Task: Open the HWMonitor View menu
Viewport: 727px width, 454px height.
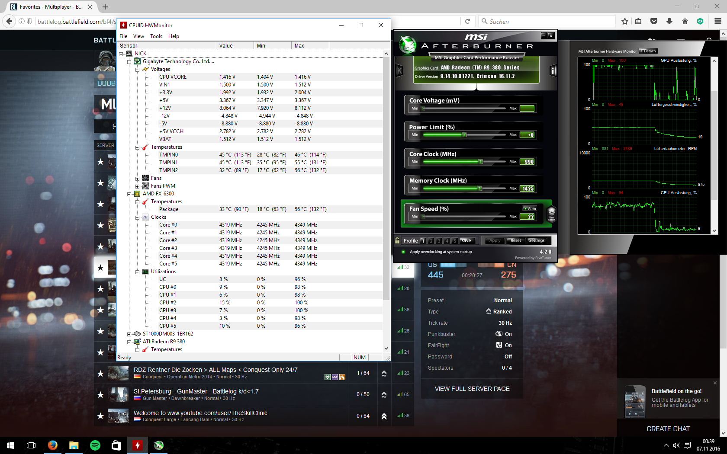Action: pos(138,36)
